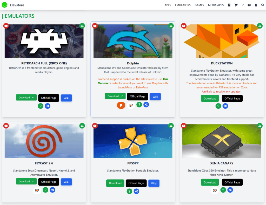Click the Official Page button for Xenia Canary
266x205 pixels.
pos(232,182)
